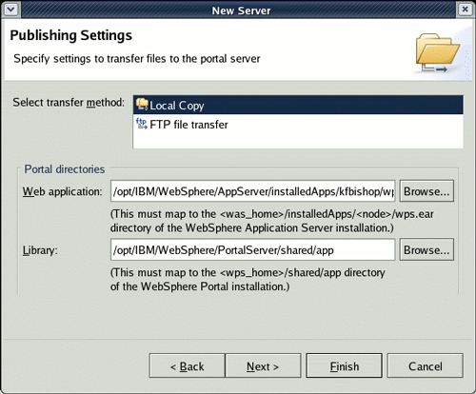Click the shared/app directory hint text
The image size is (476, 394).
tap(248, 280)
